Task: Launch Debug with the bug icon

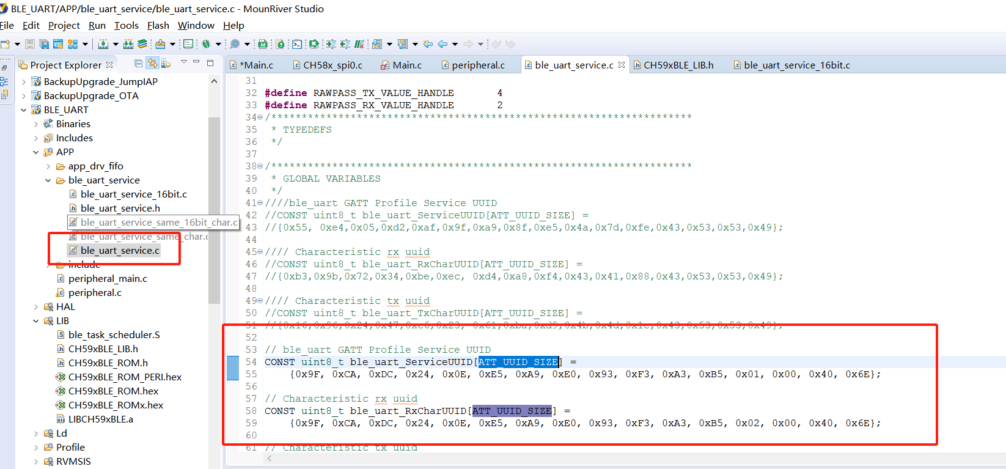Action: pos(206,44)
